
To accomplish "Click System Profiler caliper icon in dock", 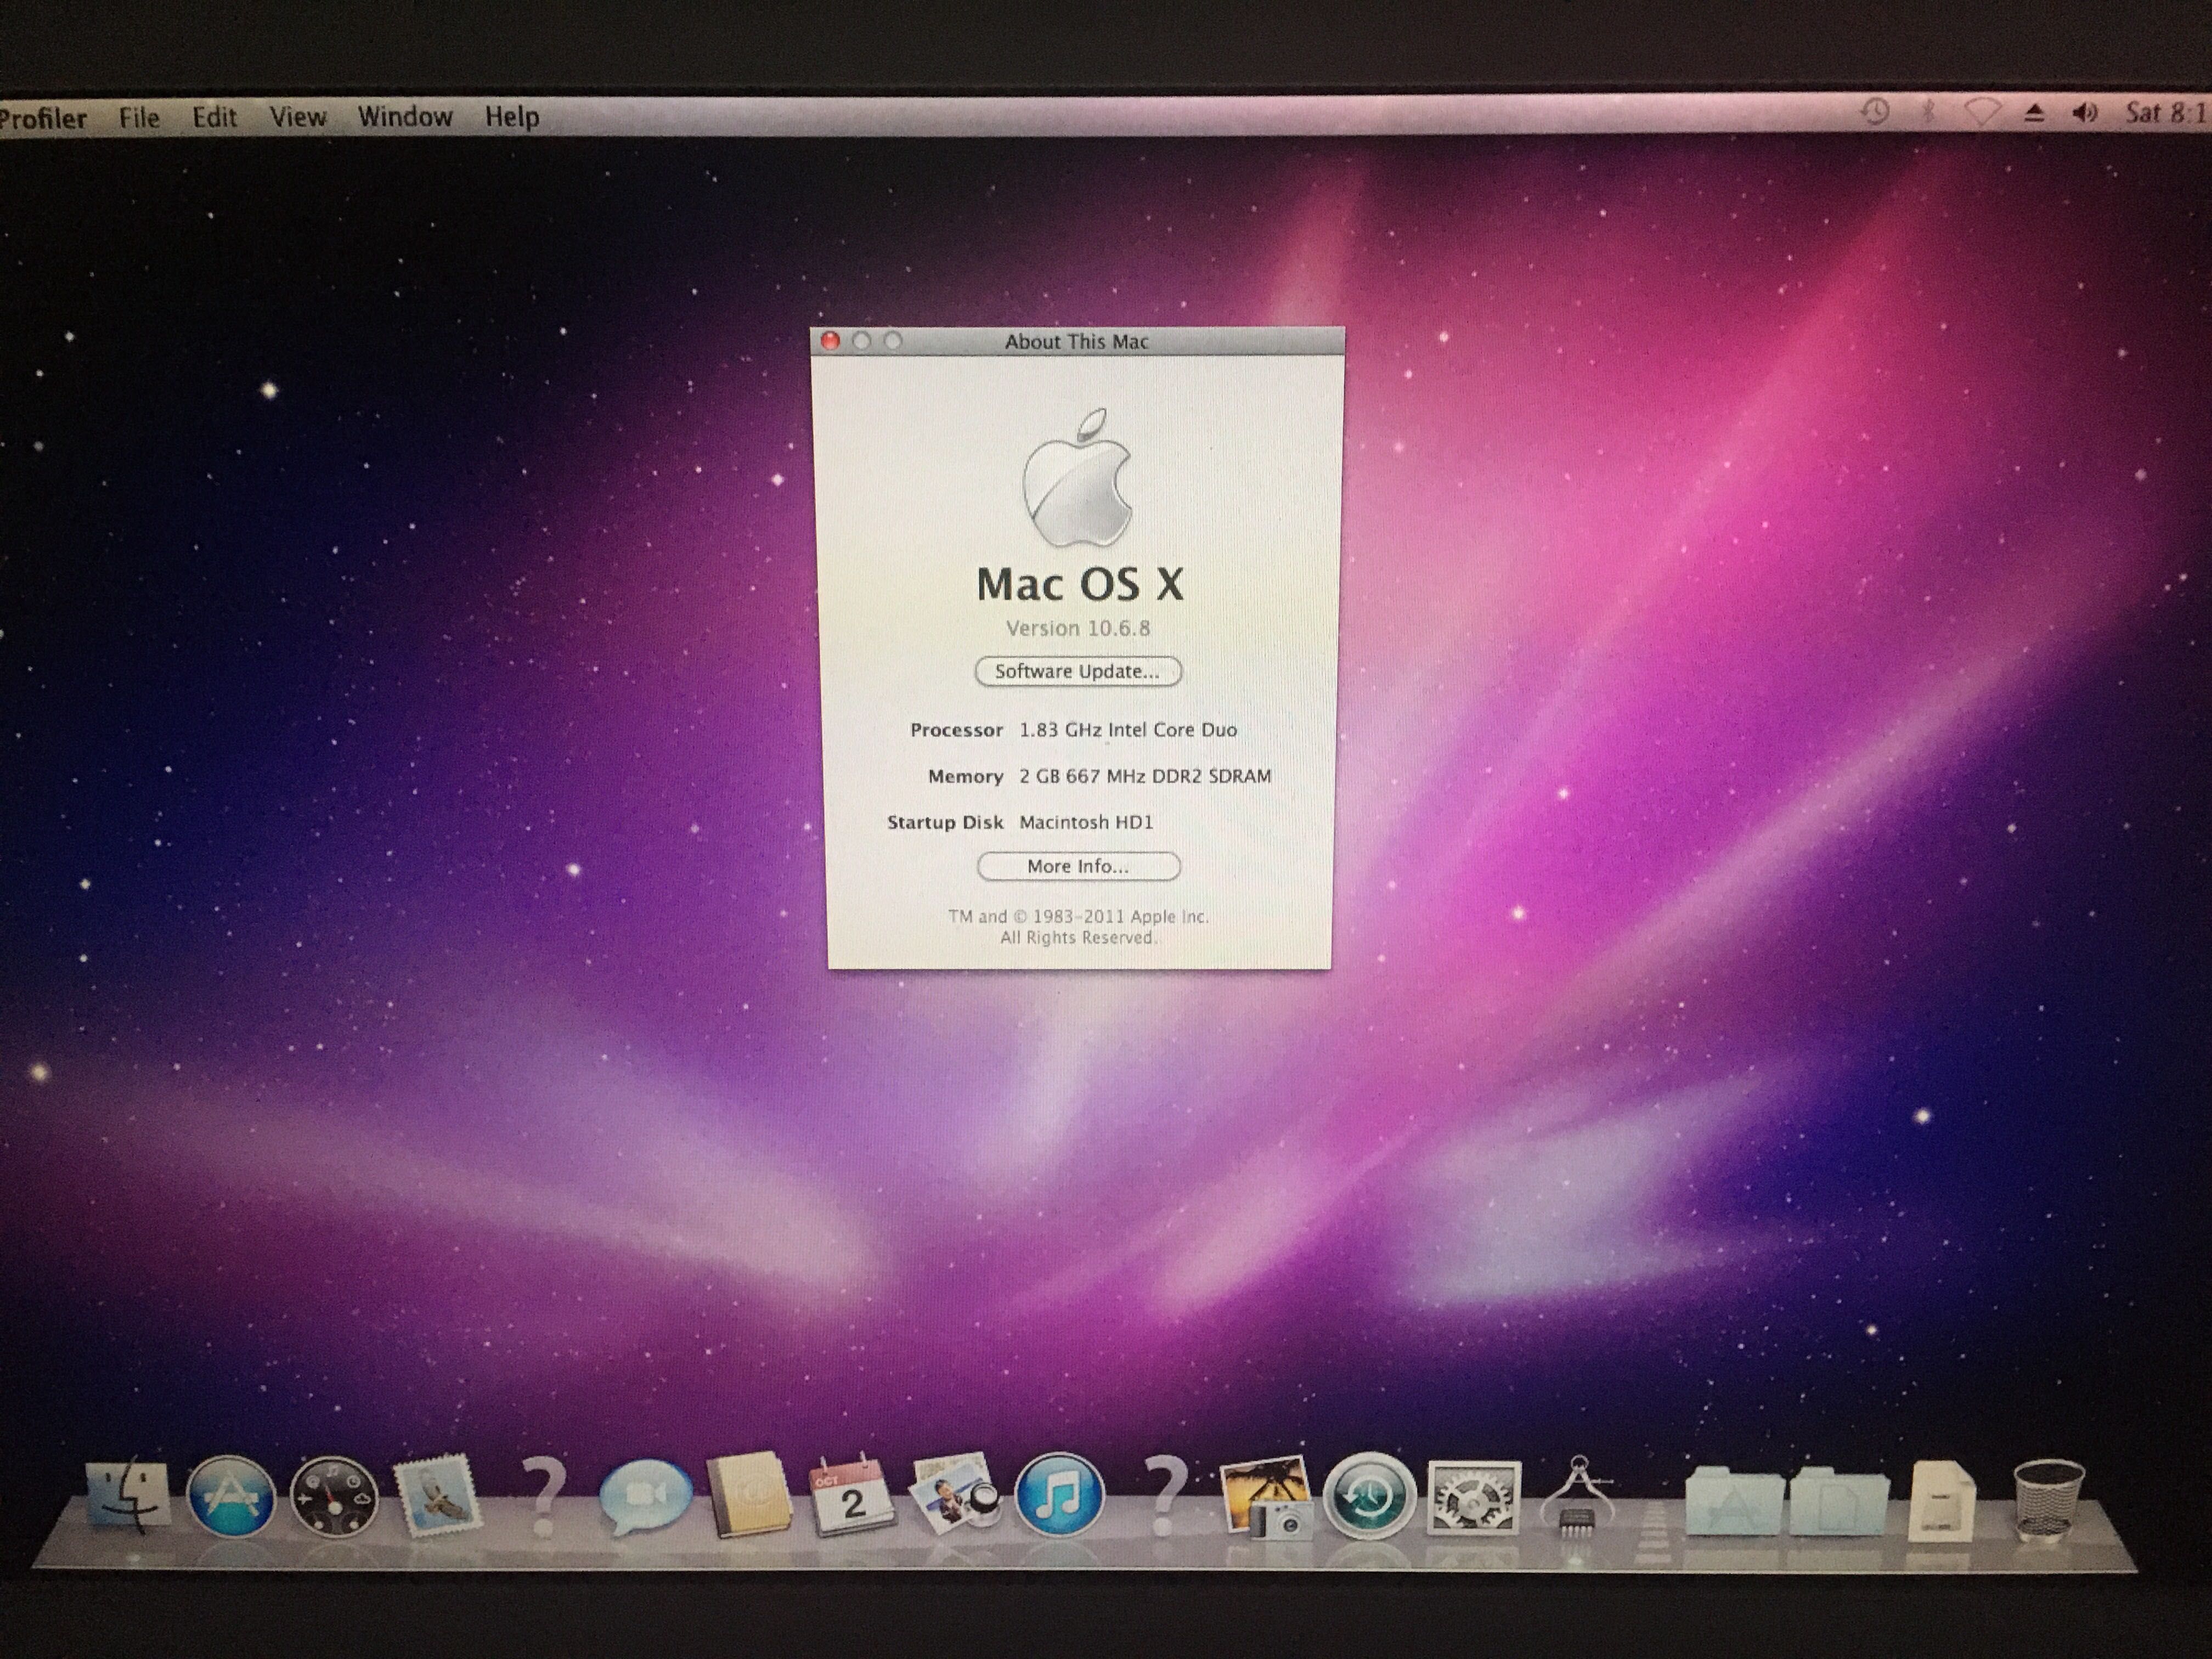I will pyautogui.click(x=1577, y=1496).
